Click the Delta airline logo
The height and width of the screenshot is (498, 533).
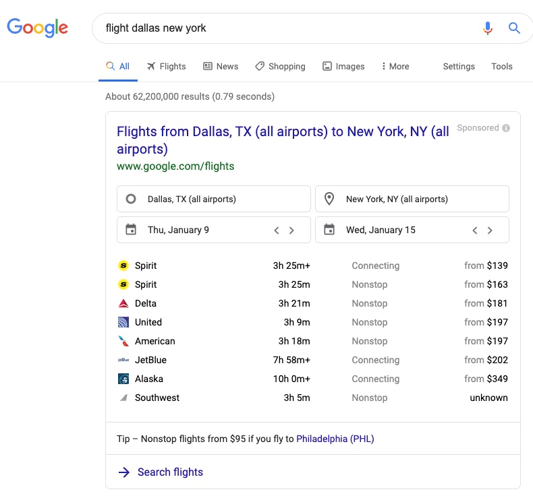[123, 303]
